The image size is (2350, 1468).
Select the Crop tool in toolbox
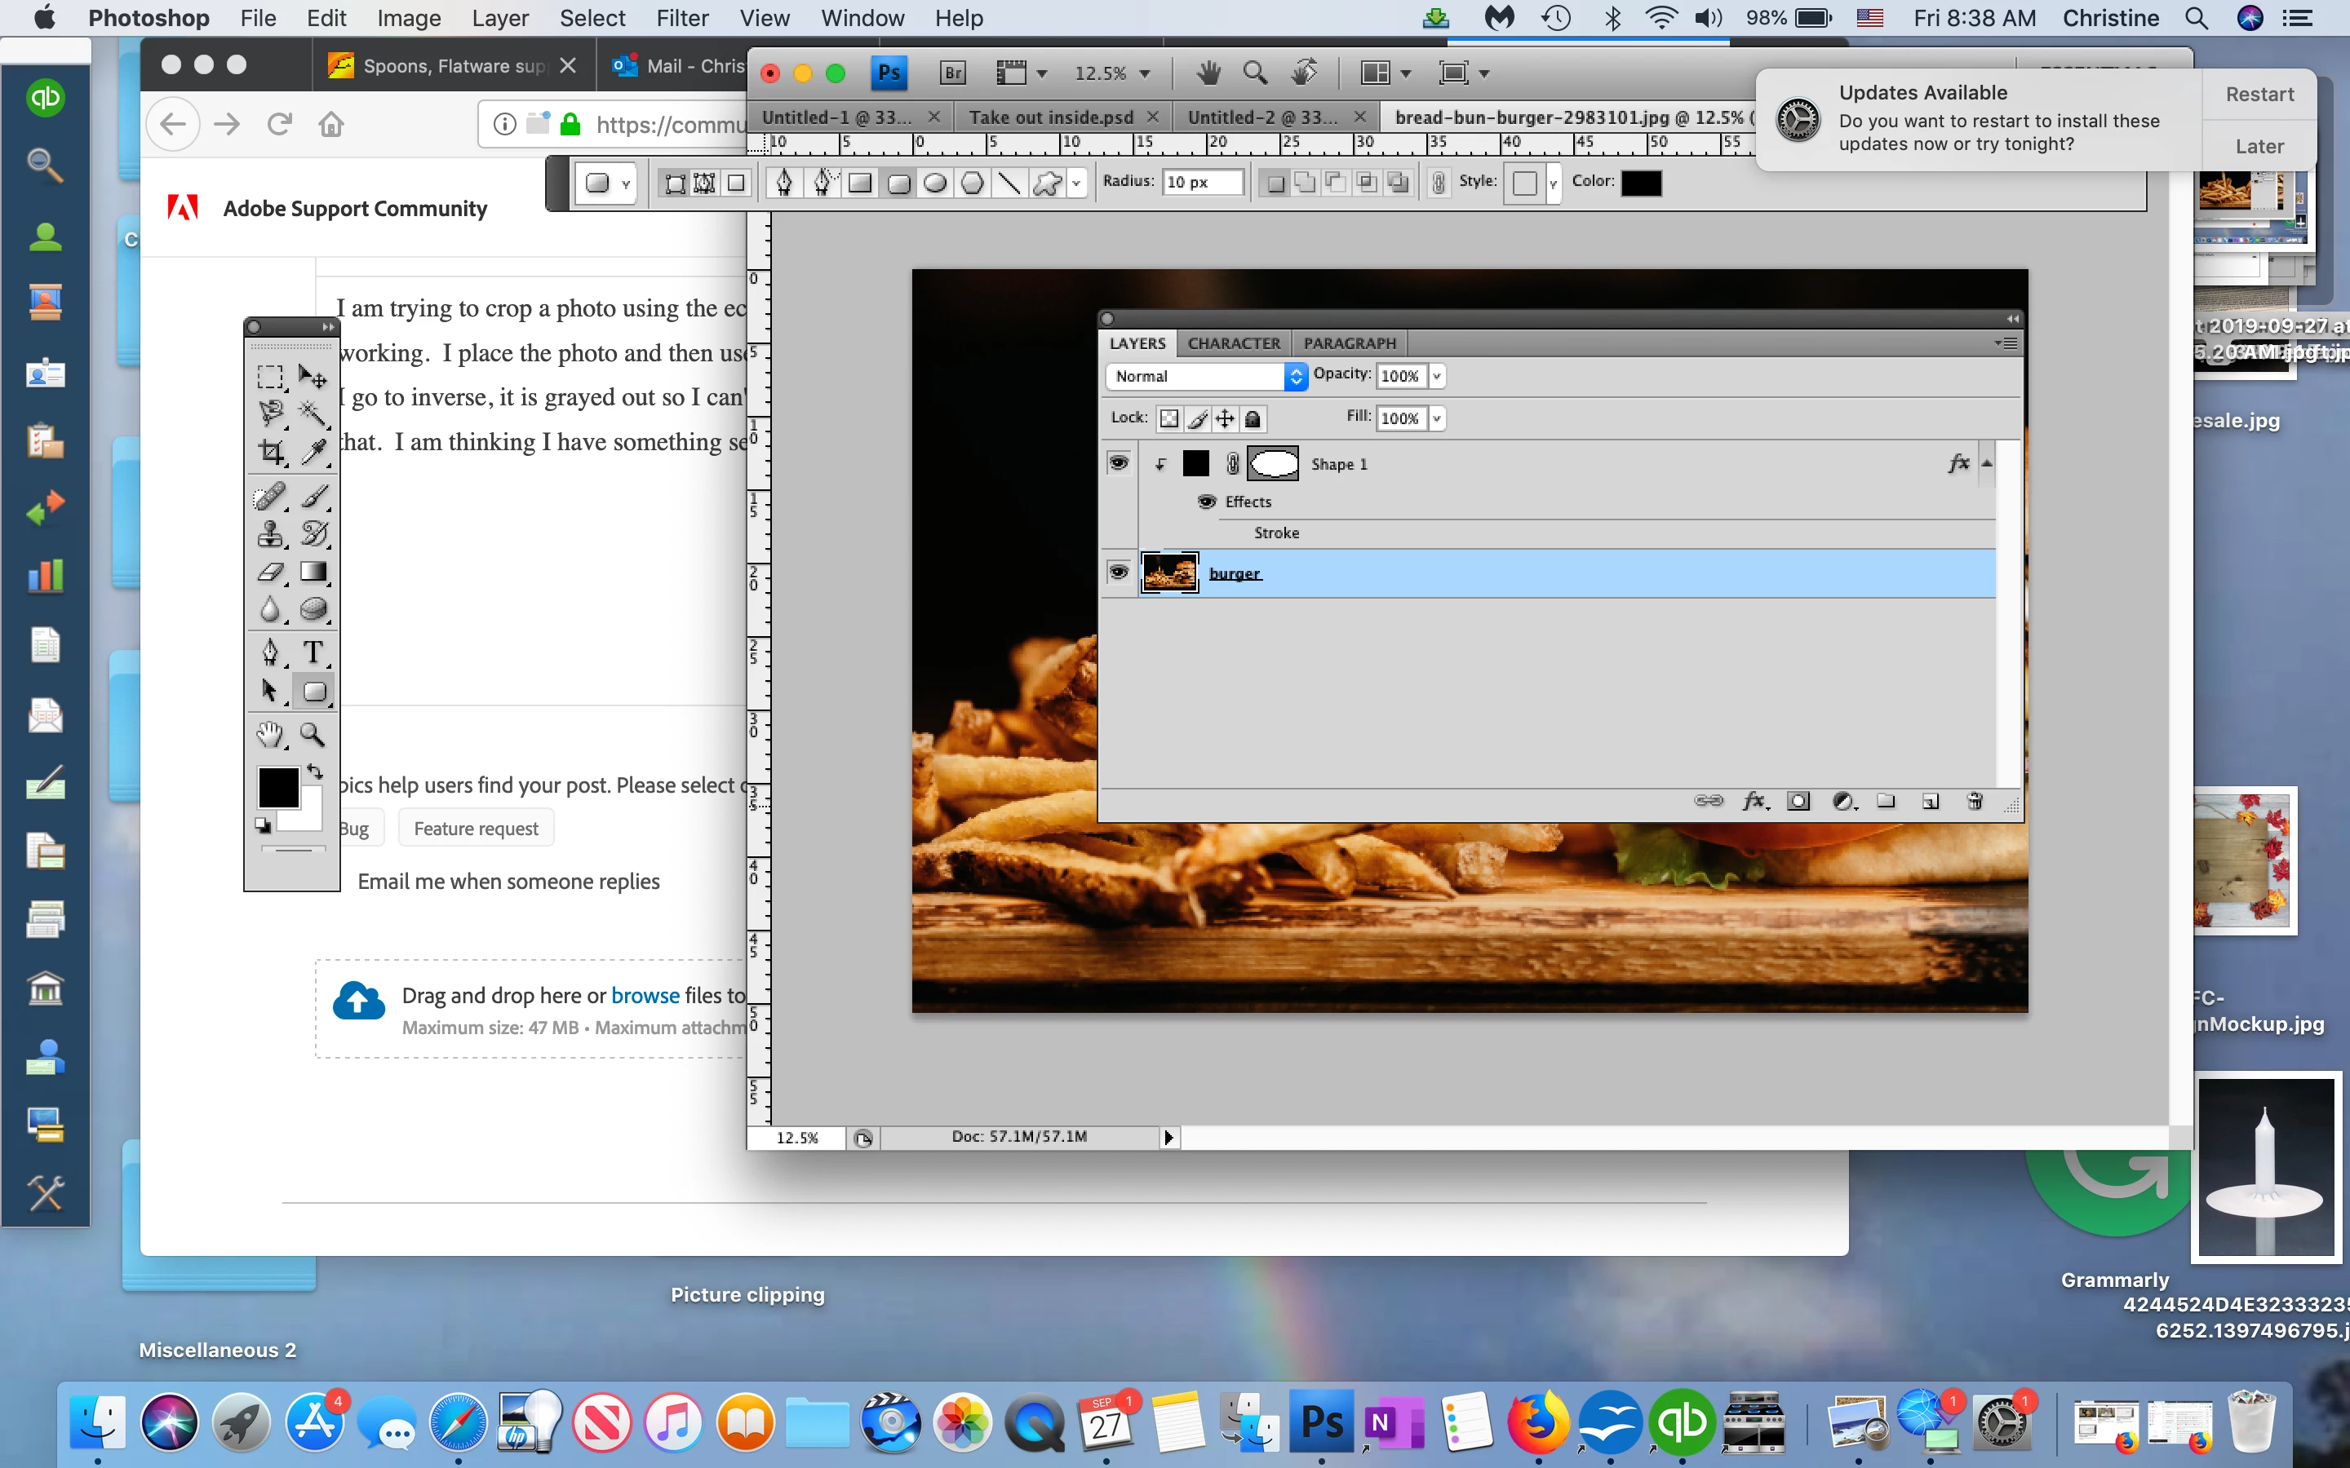(271, 452)
